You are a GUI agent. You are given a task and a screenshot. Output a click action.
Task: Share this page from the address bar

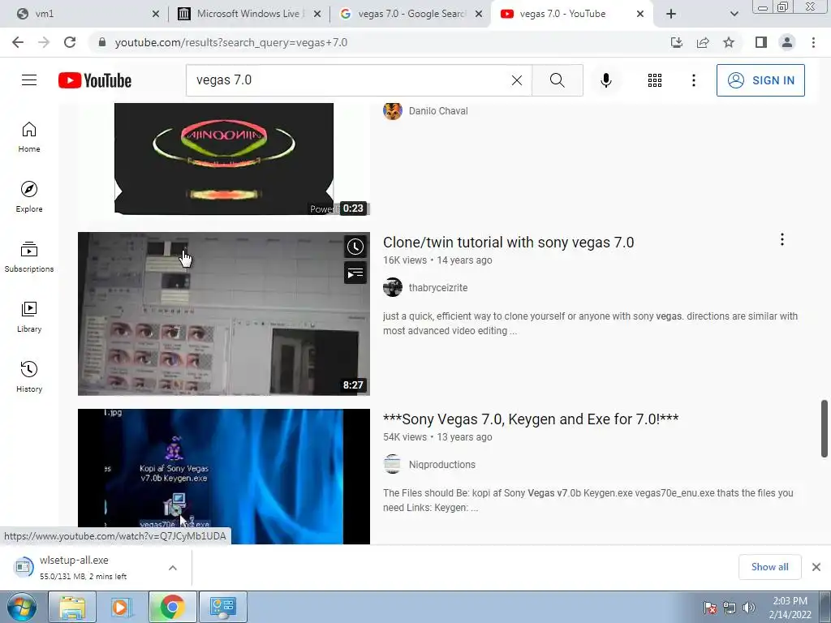click(703, 42)
